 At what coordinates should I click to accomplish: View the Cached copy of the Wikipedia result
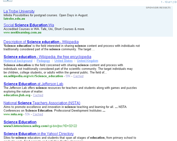coord(78,76)
